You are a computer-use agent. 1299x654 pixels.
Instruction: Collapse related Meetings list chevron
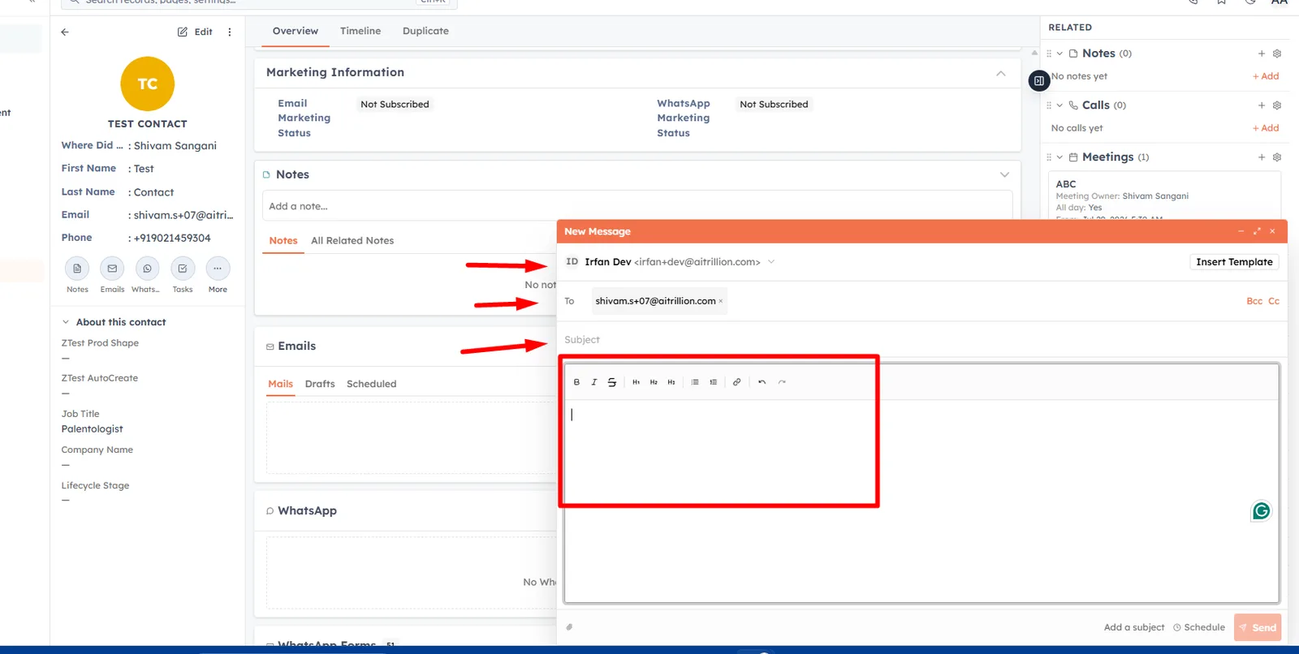(1059, 157)
